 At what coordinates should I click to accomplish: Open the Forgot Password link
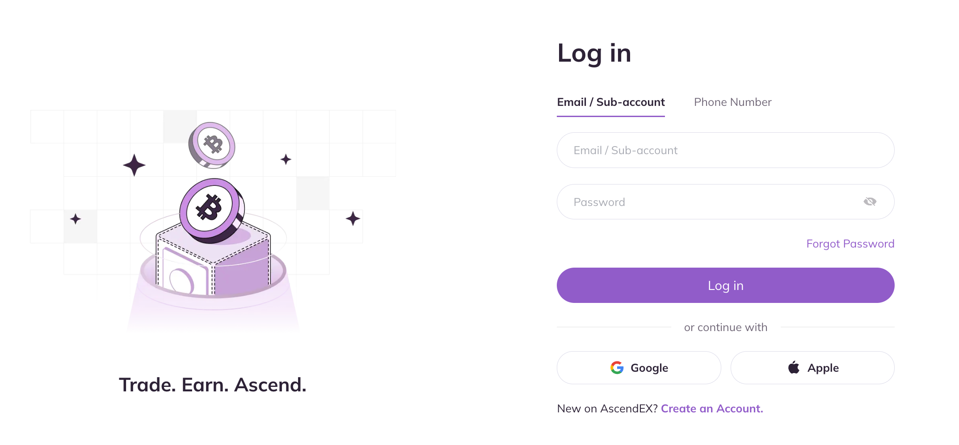pyautogui.click(x=850, y=243)
